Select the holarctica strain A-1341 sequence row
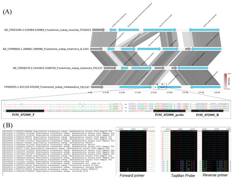The height and width of the screenshot is (179, 233). (x=51, y=165)
